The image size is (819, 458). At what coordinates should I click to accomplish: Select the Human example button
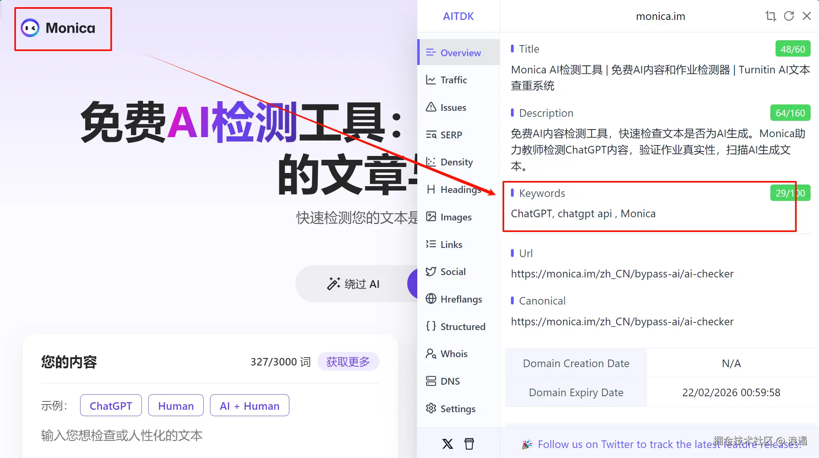pos(176,406)
